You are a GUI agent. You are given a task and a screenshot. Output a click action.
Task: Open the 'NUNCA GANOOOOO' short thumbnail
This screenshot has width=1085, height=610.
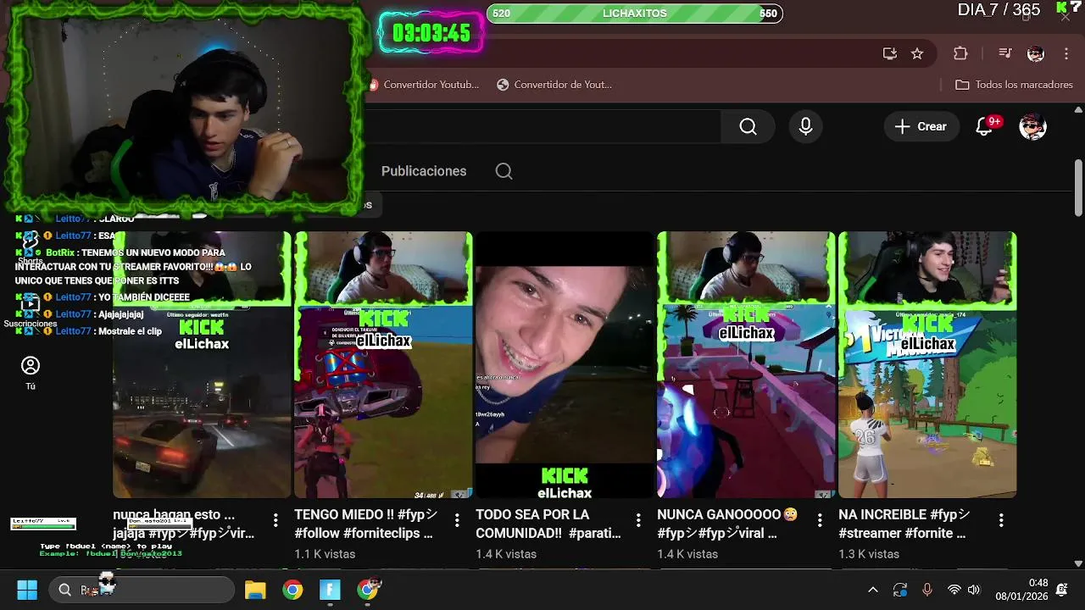point(746,365)
